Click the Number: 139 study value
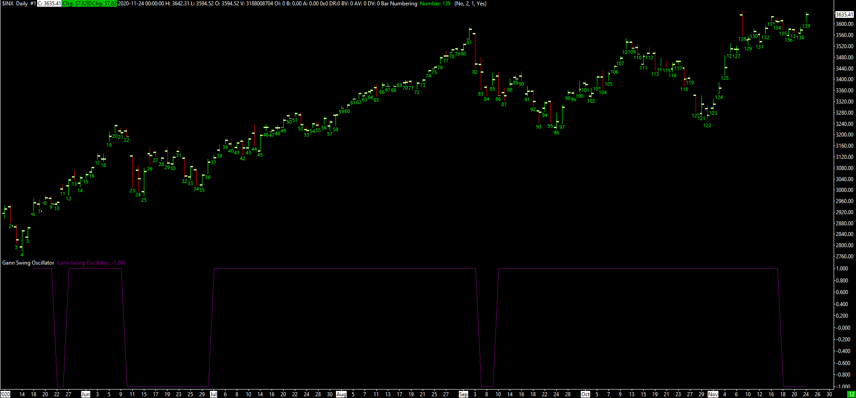The height and width of the screenshot is (398, 856). tap(435, 4)
